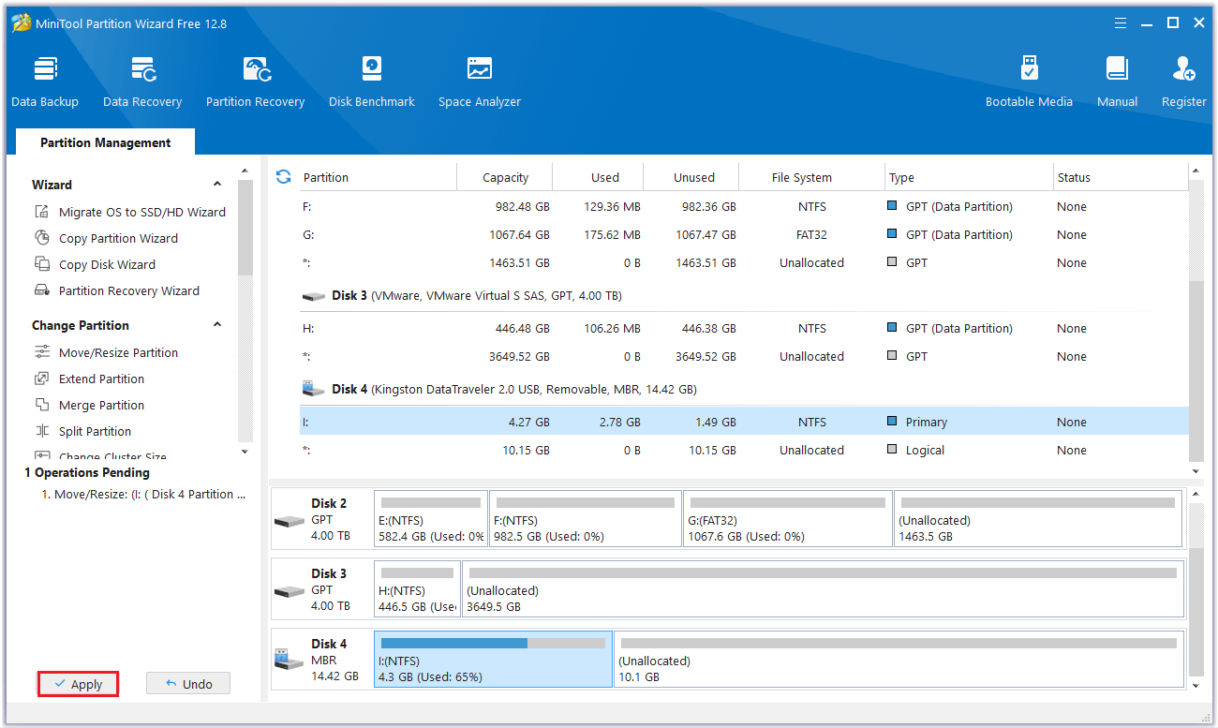Click the Merge Partition icon
This screenshot has height=728, width=1218.
tap(42, 405)
